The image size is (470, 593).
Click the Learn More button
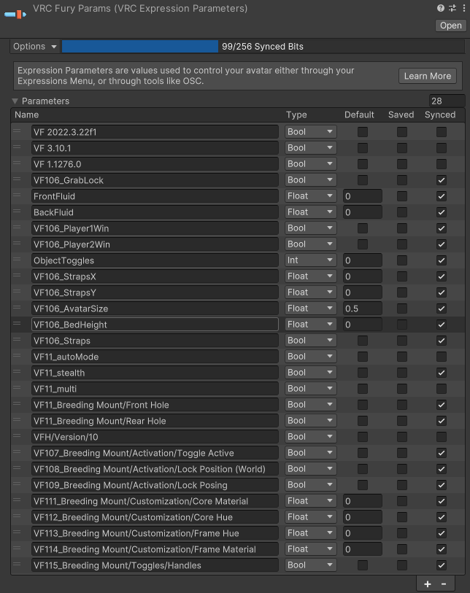point(428,76)
